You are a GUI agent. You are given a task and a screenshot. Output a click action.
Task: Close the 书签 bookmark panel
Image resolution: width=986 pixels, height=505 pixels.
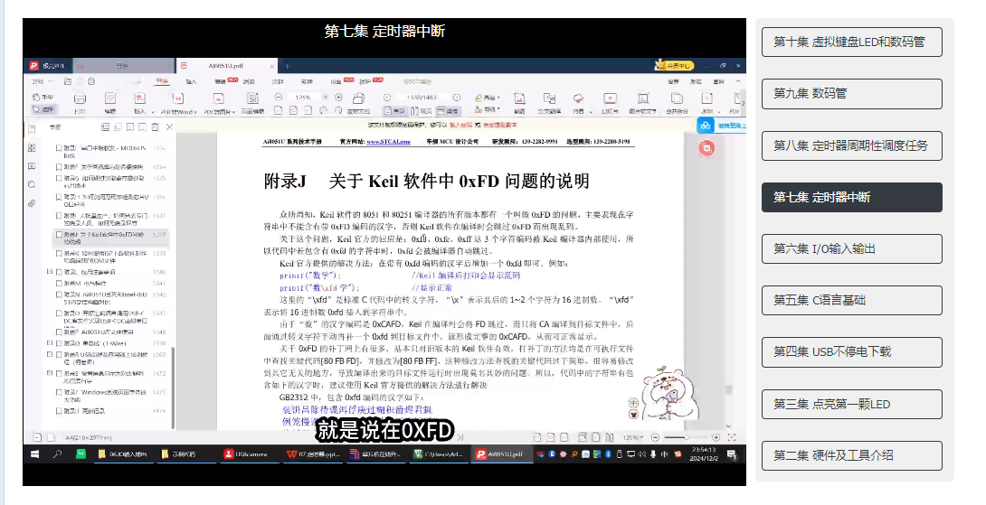(169, 126)
